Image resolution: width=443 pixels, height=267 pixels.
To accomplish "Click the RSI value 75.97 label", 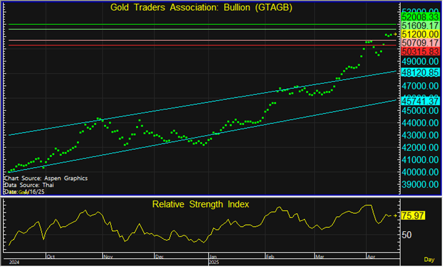I will (413, 216).
